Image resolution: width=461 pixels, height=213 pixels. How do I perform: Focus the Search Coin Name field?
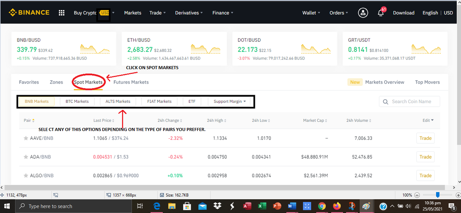(x=409, y=102)
